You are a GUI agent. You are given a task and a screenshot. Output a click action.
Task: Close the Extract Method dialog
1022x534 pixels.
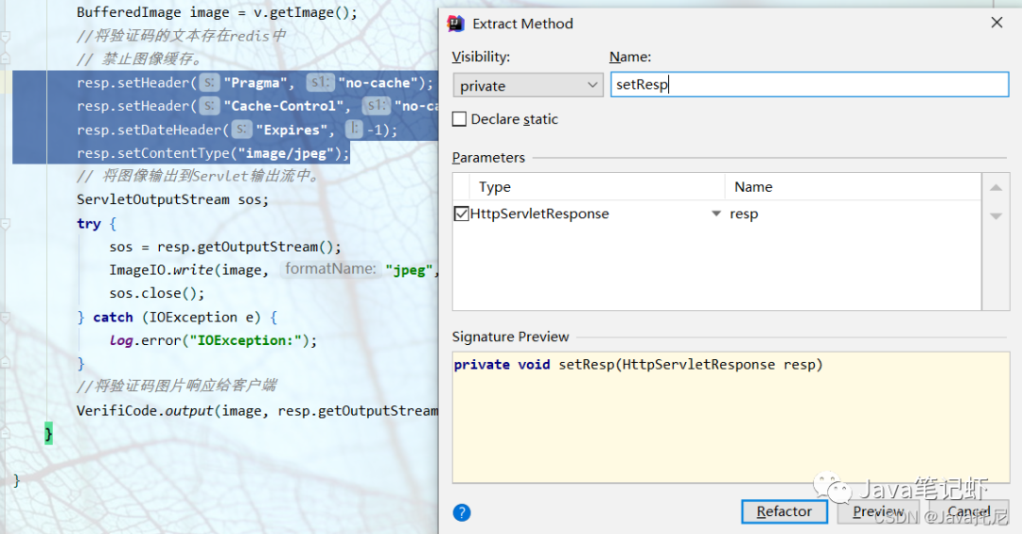(x=996, y=23)
